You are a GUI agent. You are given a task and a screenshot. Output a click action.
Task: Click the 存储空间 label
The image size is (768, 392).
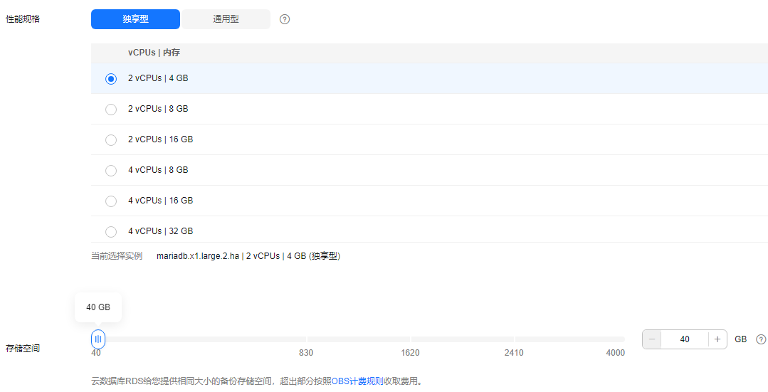tap(23, 349)
